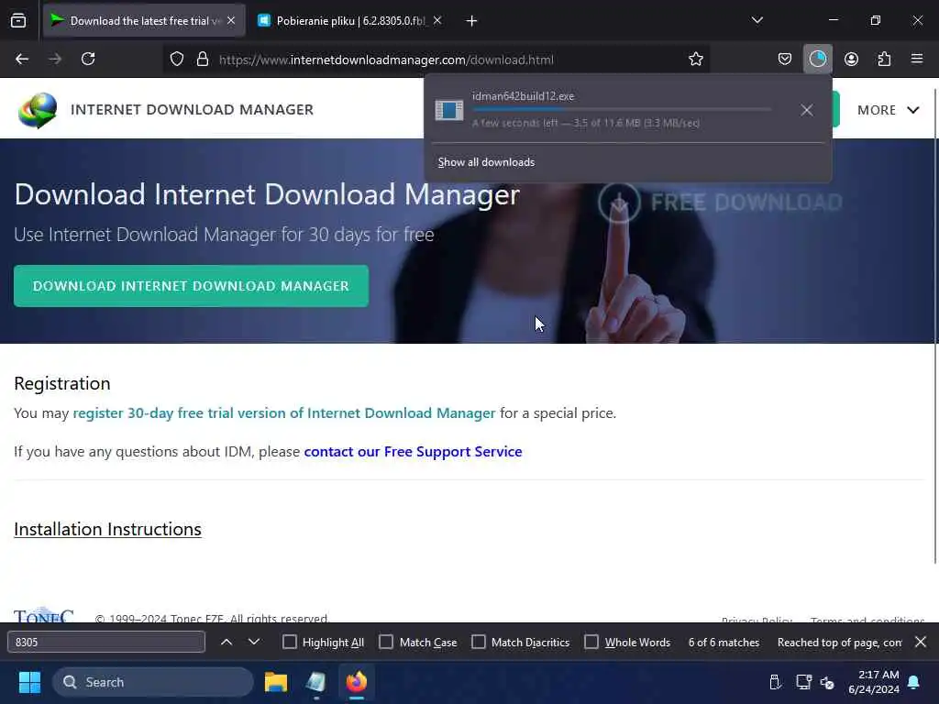
Task: Expand the MORE navigation dropdown
Action: tap(888, 110)
